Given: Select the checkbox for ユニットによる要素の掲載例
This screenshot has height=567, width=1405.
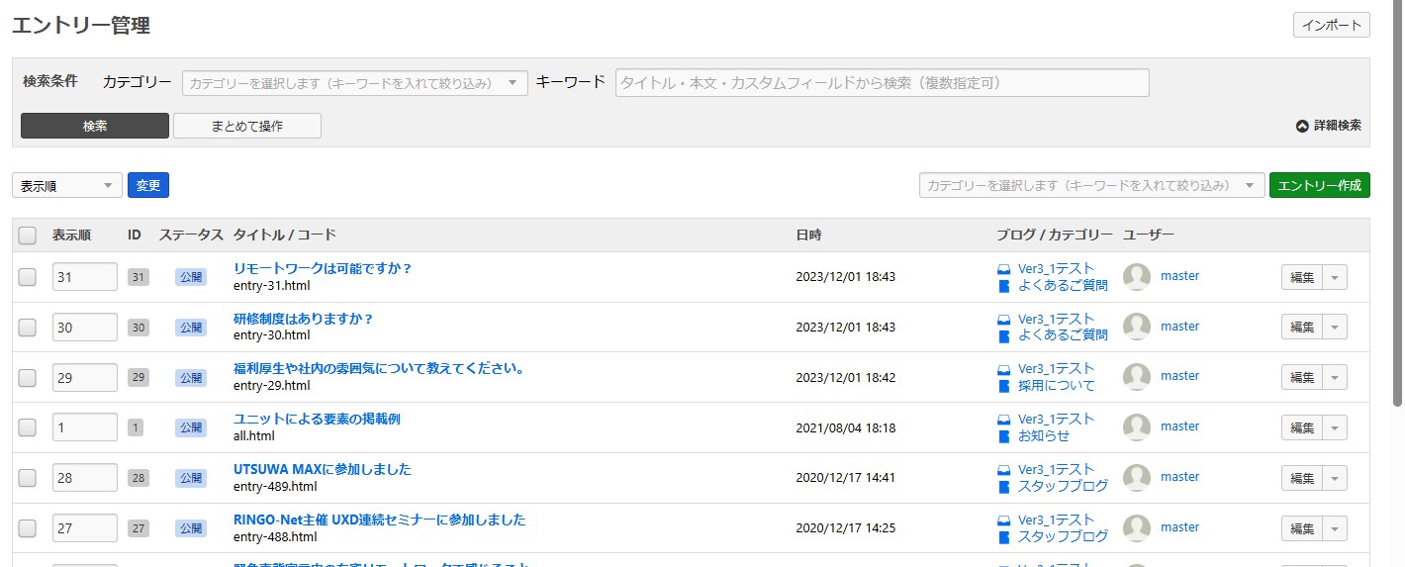Looking at the screenshot, I should pyautogui.click(x=28, y=427).
